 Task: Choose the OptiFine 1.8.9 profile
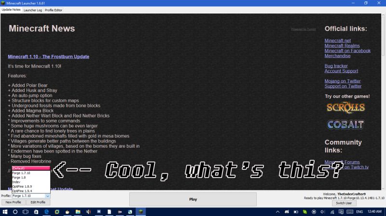31,187
